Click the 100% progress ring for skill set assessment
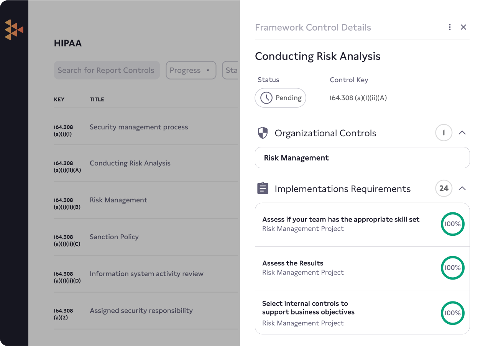483x346 pixels. tap(453, 224)
